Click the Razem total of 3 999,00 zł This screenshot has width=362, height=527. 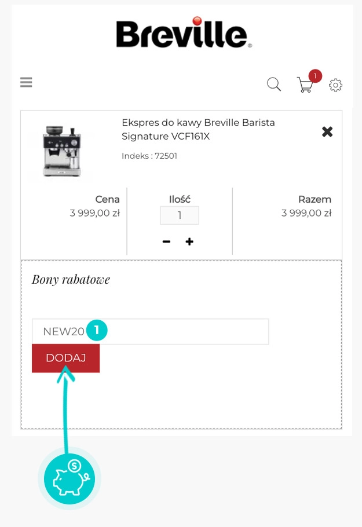(x=306, y=213)
